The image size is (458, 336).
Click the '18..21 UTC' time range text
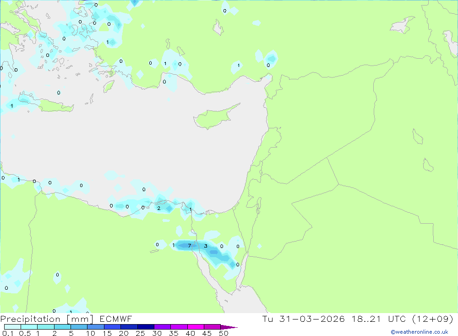click(379, 319)
